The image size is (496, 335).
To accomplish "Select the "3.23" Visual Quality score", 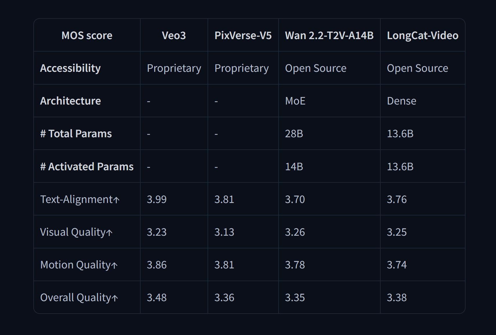I will [157, 232].
